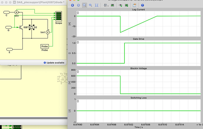
Task: Go to the next view in scope
Action: (79, 5)
